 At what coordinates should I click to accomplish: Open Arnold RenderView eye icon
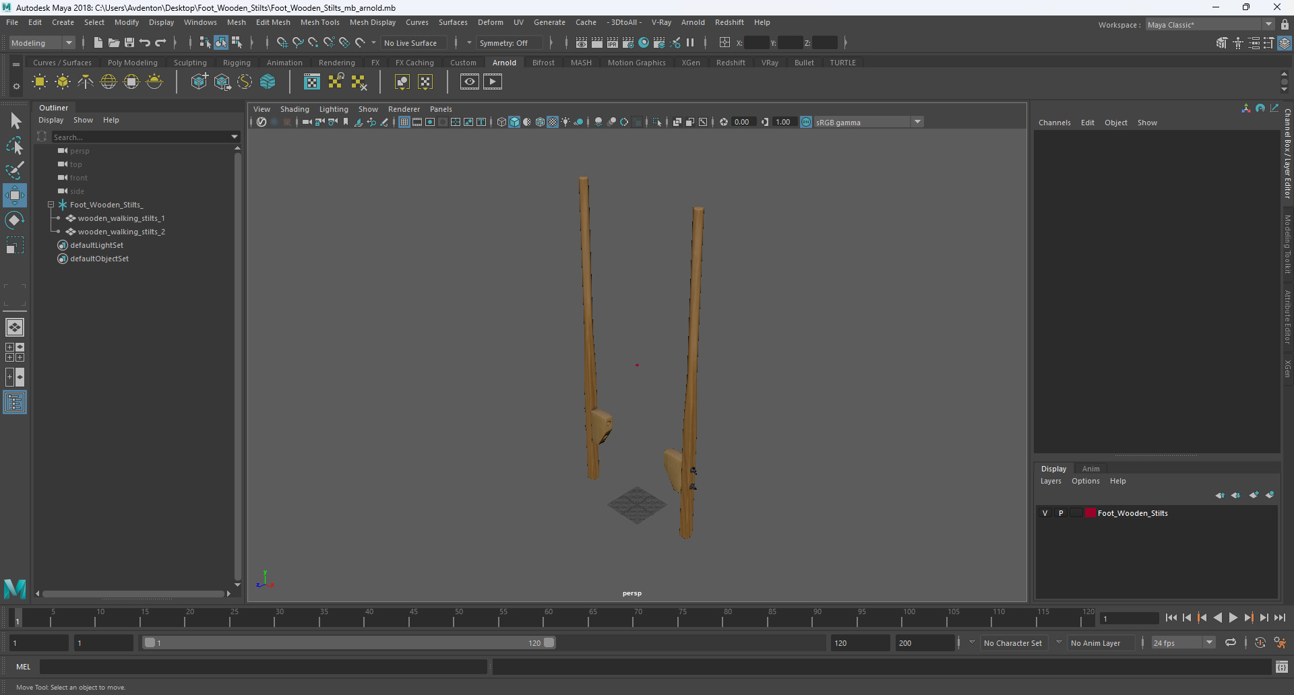point(470,82)
